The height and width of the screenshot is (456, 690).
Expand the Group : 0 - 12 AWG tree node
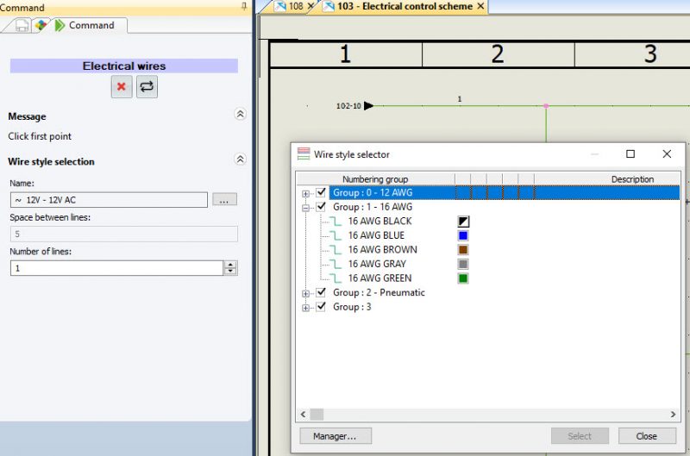(x=306, y=194)
